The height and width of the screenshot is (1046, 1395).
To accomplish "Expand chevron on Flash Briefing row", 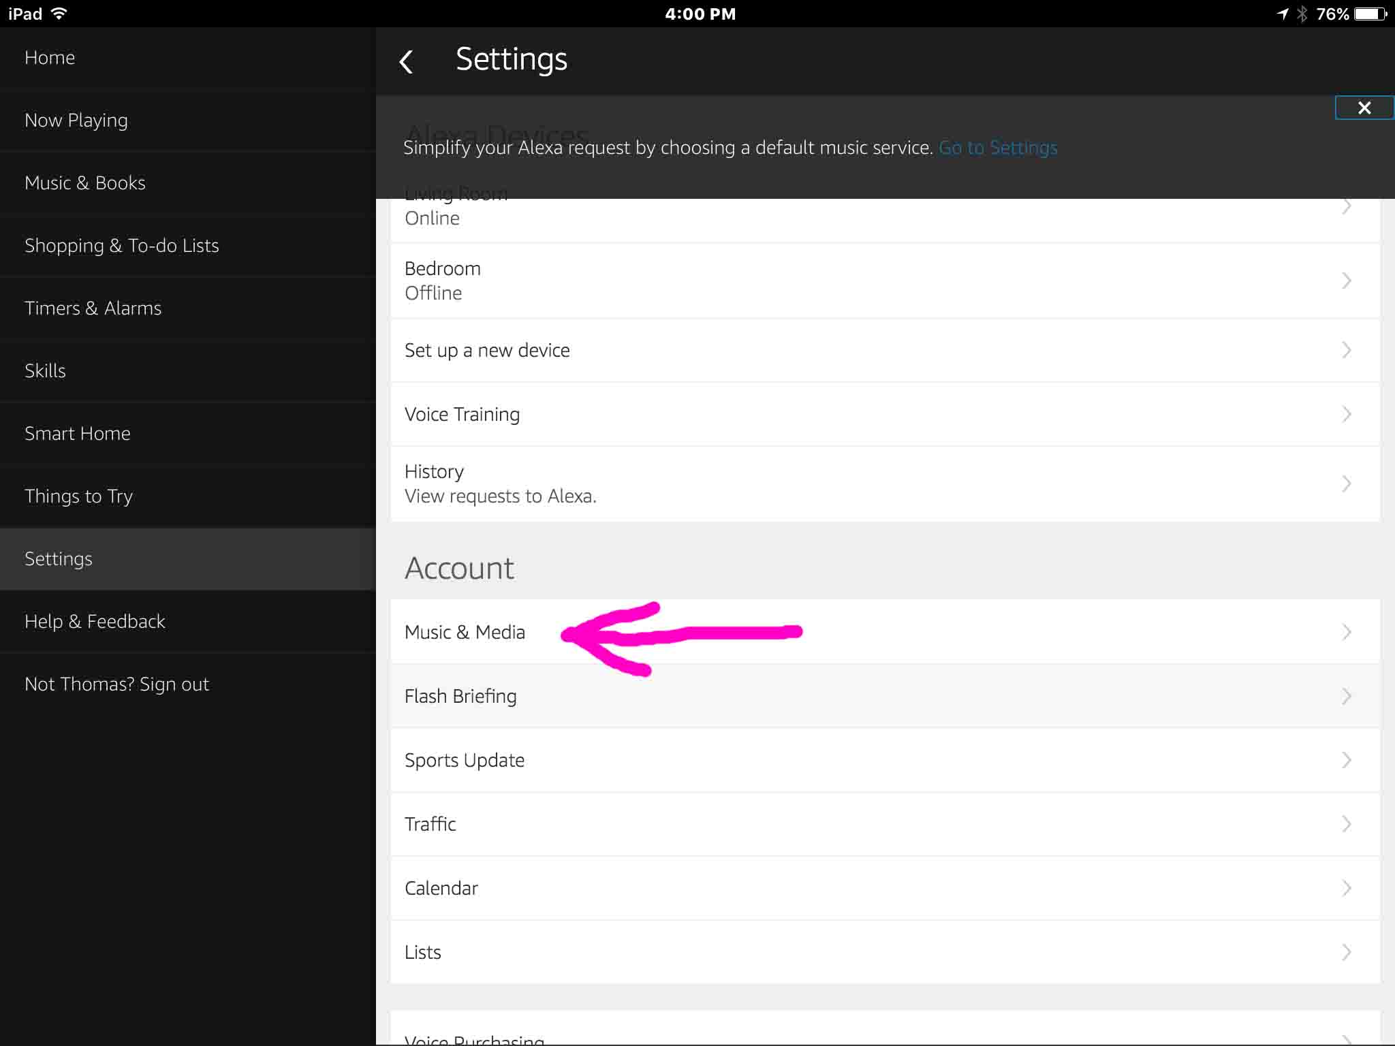I will click(1347, 696).
